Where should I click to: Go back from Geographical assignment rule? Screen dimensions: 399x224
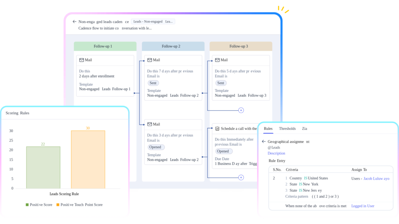(264, 142)
